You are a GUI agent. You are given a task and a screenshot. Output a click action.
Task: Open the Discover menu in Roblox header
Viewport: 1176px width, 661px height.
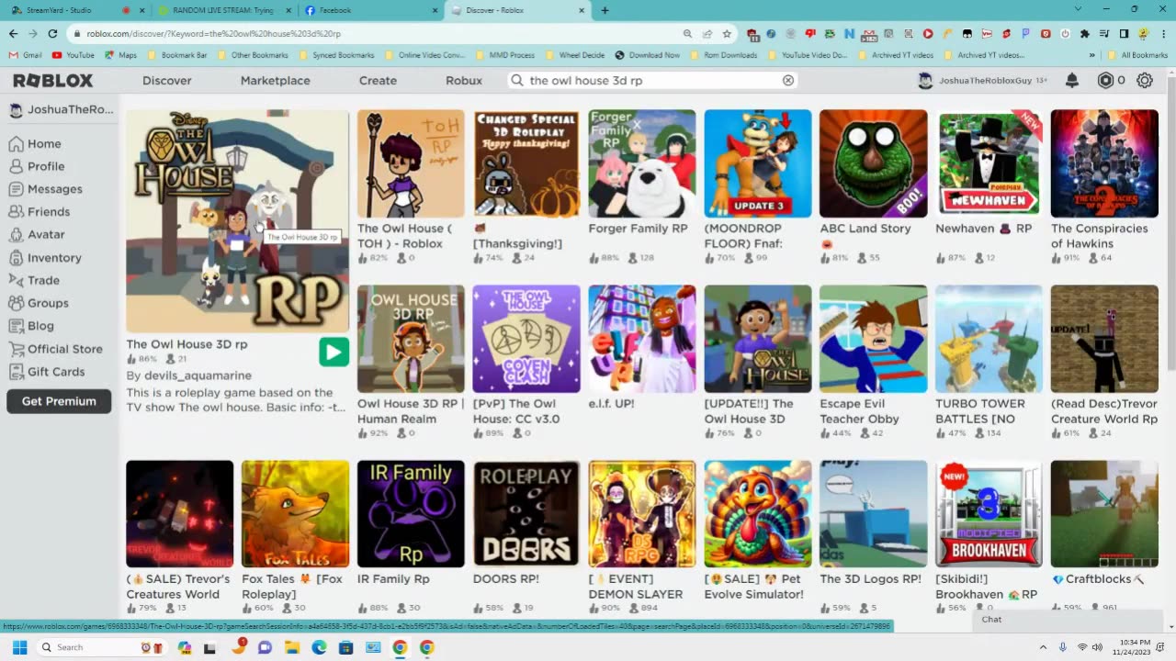pyautogui.click(x=167, y=81)
